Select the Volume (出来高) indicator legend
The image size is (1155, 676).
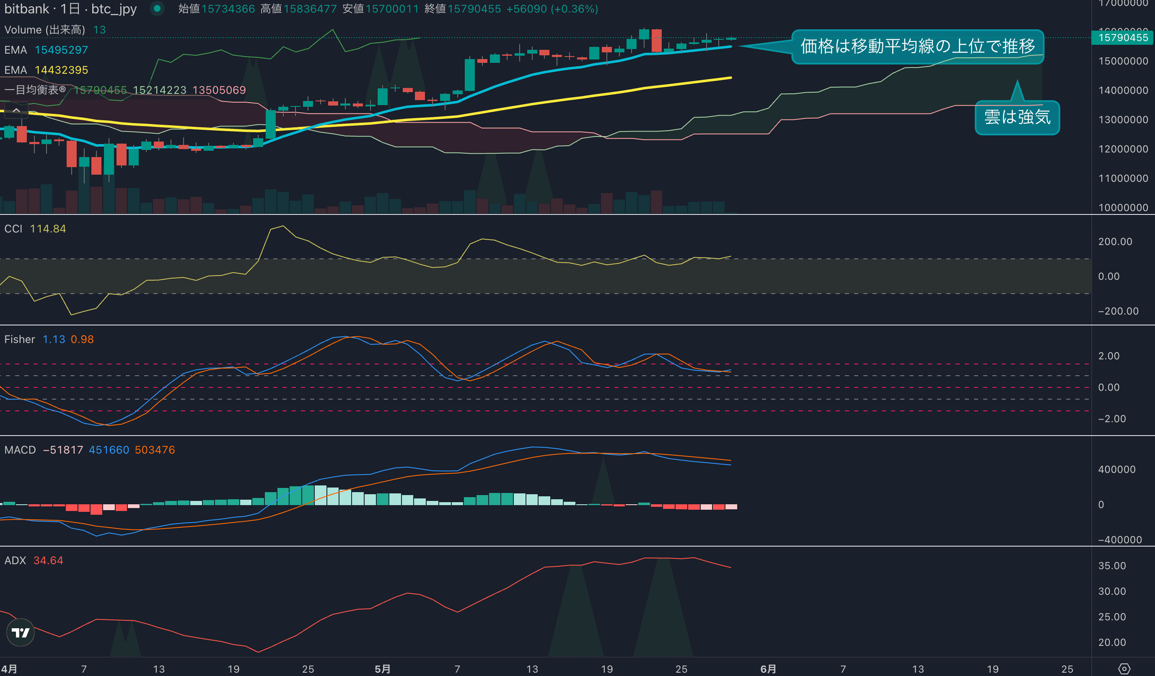click(44, 30)
